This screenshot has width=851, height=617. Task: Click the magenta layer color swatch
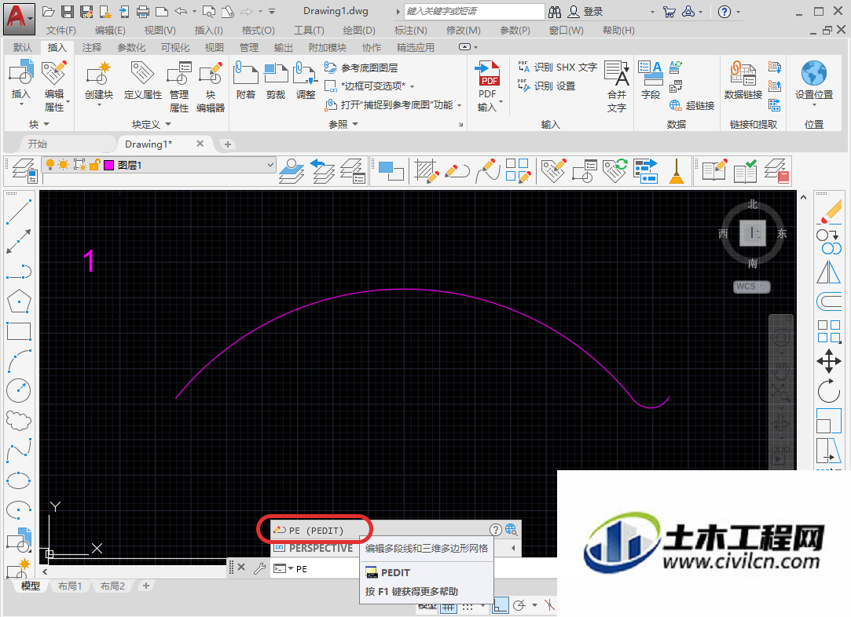pos(108,165)
